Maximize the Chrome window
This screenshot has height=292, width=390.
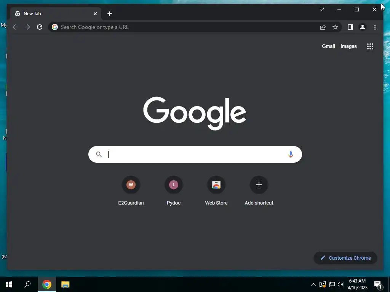click(x=356, y=10)
